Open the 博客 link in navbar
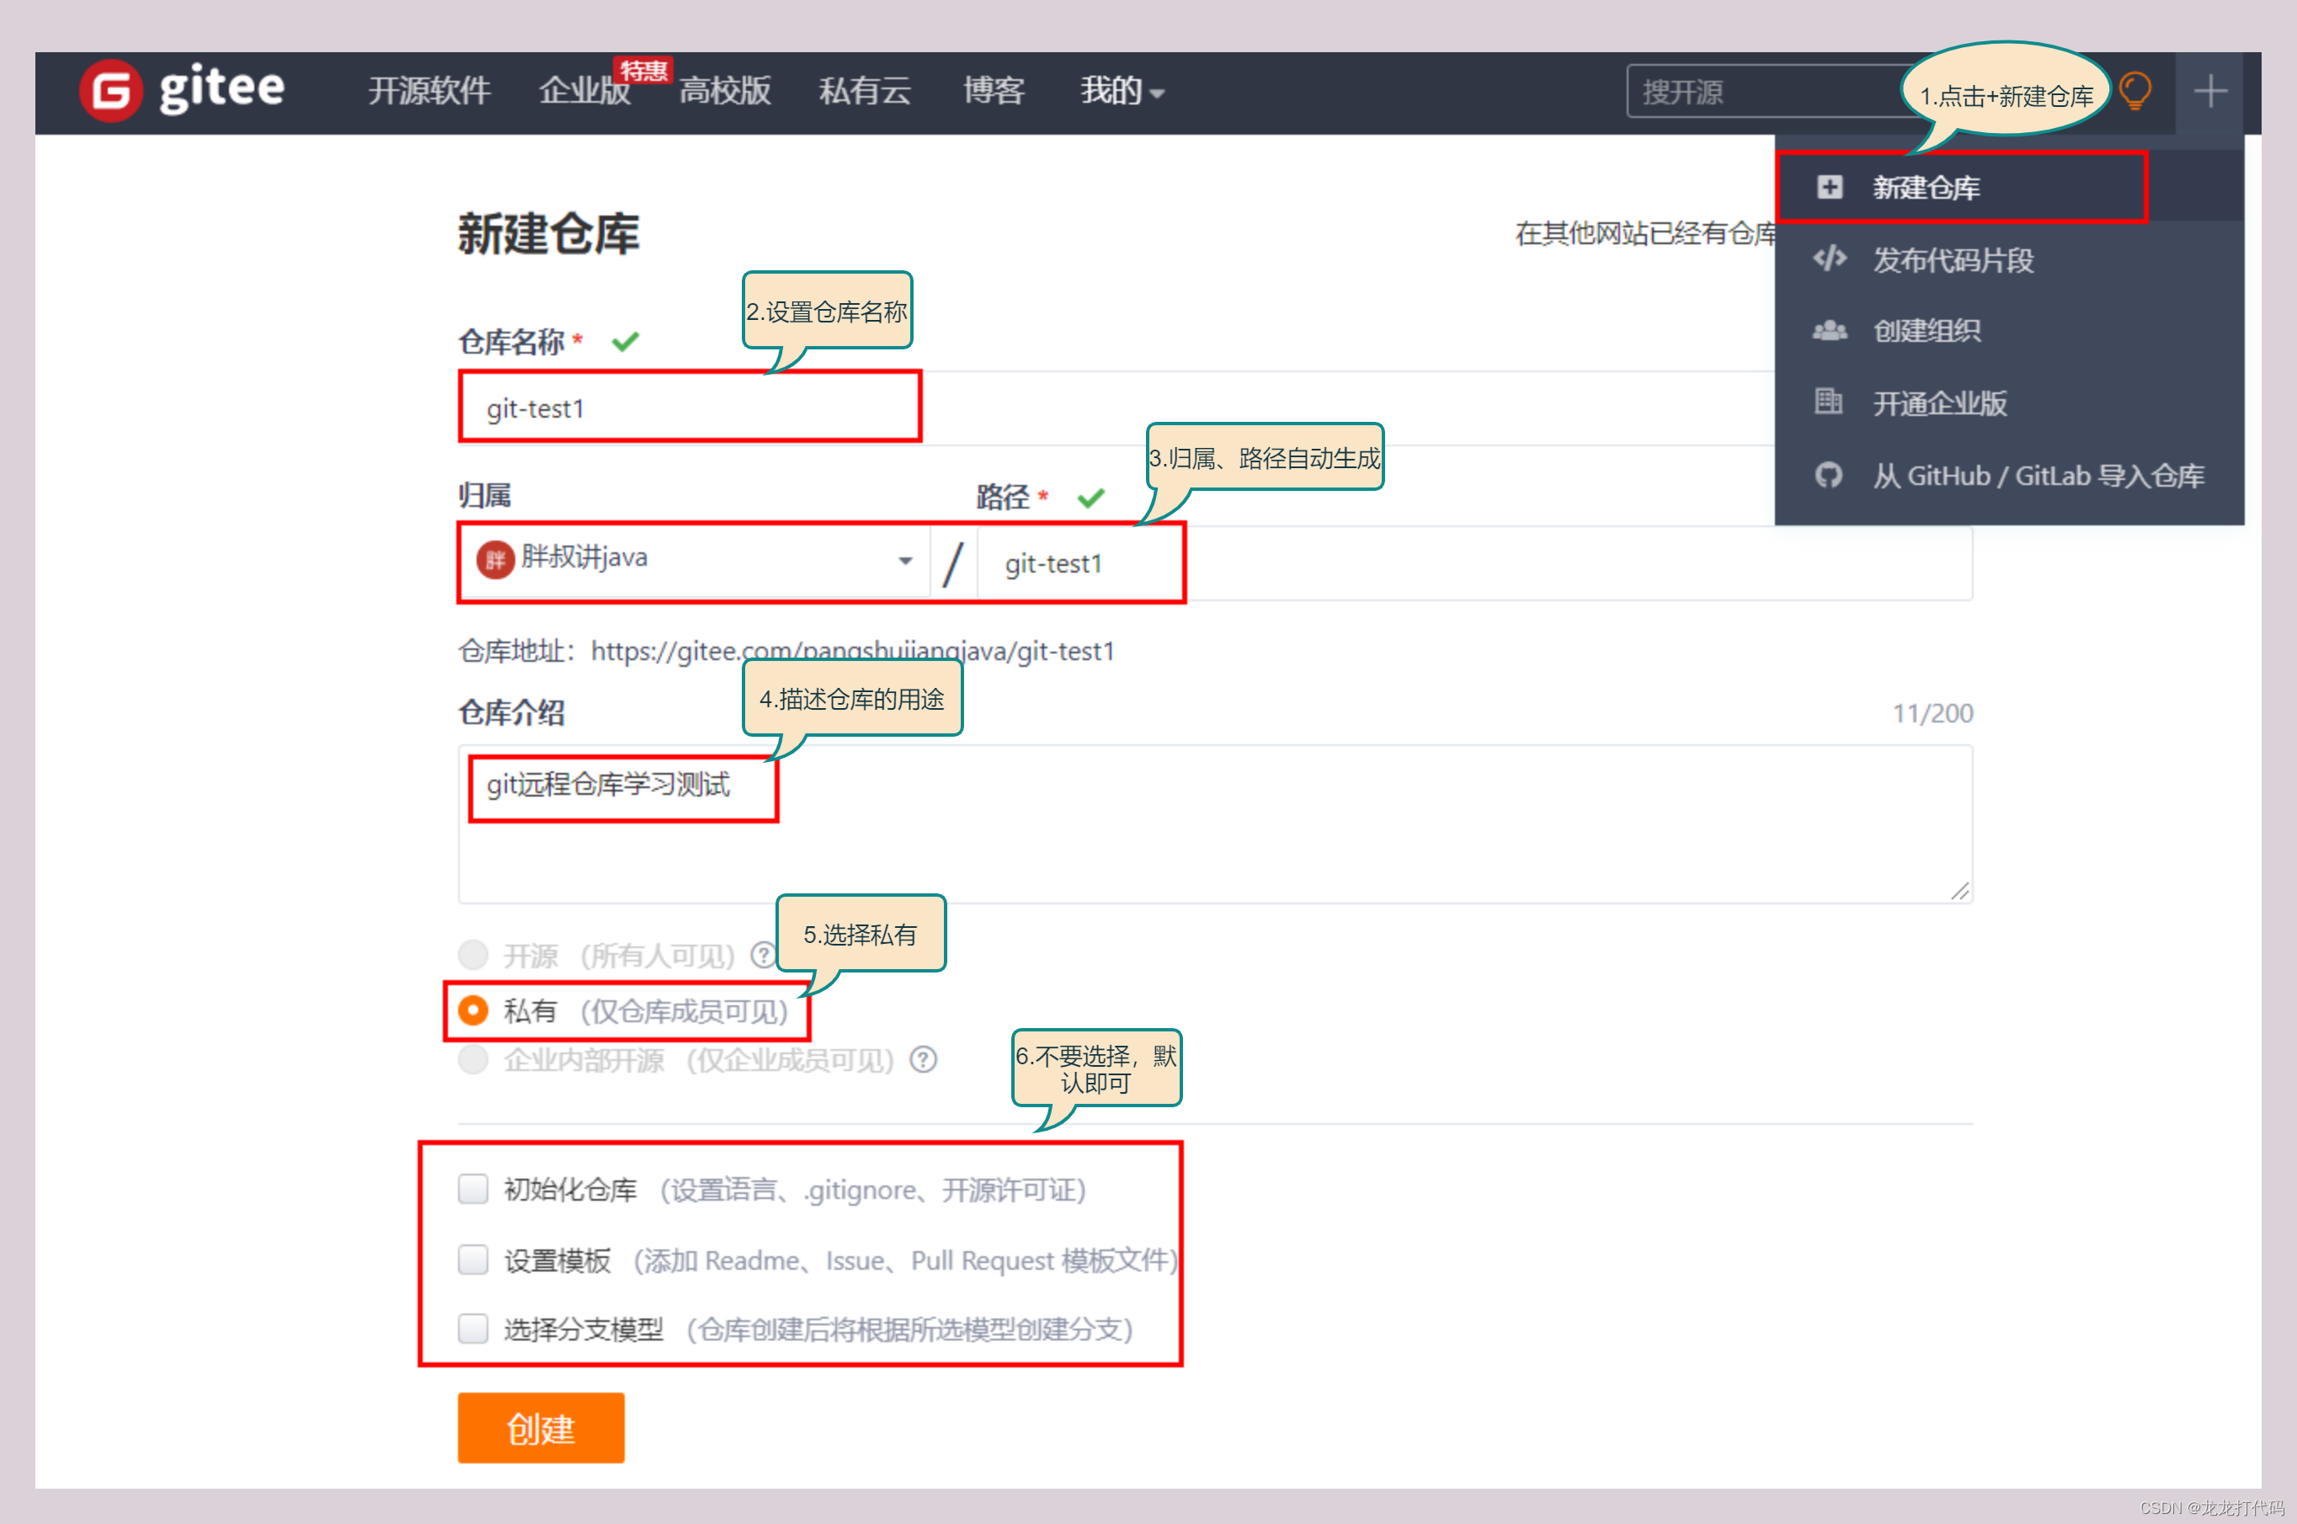Screen dimensions: 2297x1524 click(x=993, y=92)
